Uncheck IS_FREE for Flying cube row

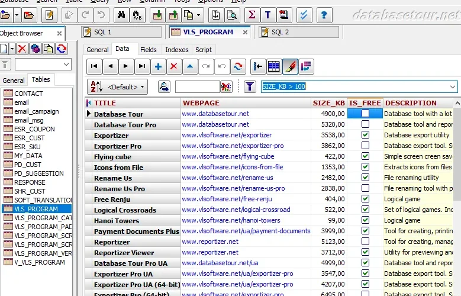(365, 156)
